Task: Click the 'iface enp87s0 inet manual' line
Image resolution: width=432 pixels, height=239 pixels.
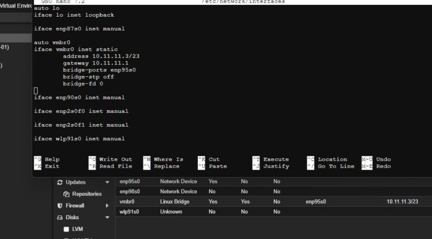Action: click(79, 29)
